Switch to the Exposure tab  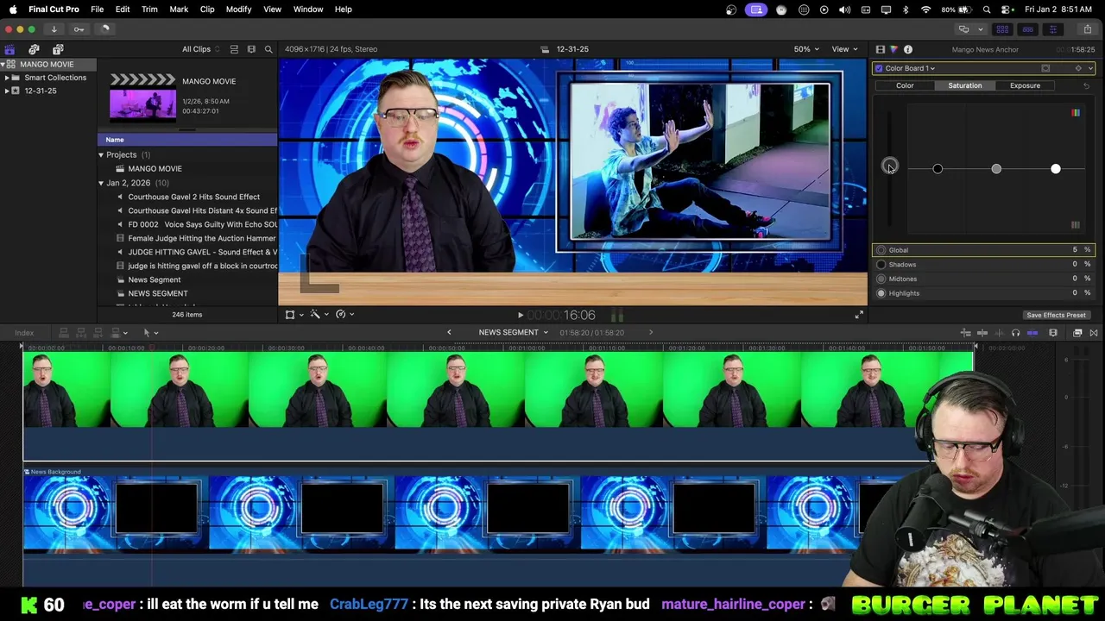tap(1025, 85)
